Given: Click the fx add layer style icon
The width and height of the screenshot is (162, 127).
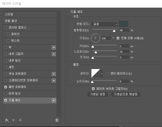Looking at the screenshot, I should point(7,120).
